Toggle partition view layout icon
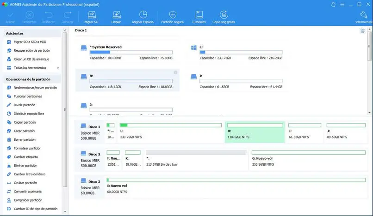Viewport: 373px width, 216px height. tap(362, 30)
